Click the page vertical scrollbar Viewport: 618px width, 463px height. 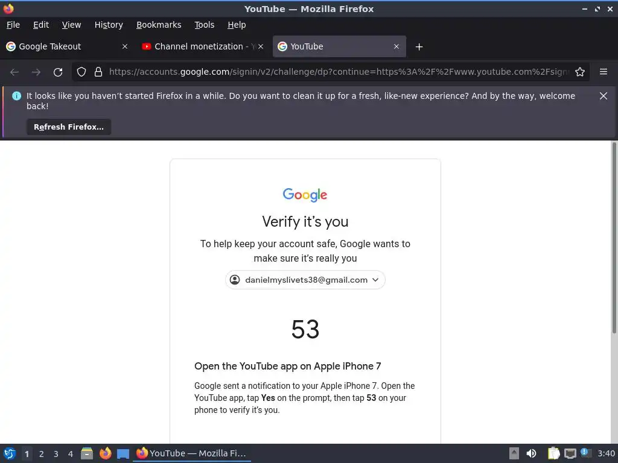click(x=614, y=238)
